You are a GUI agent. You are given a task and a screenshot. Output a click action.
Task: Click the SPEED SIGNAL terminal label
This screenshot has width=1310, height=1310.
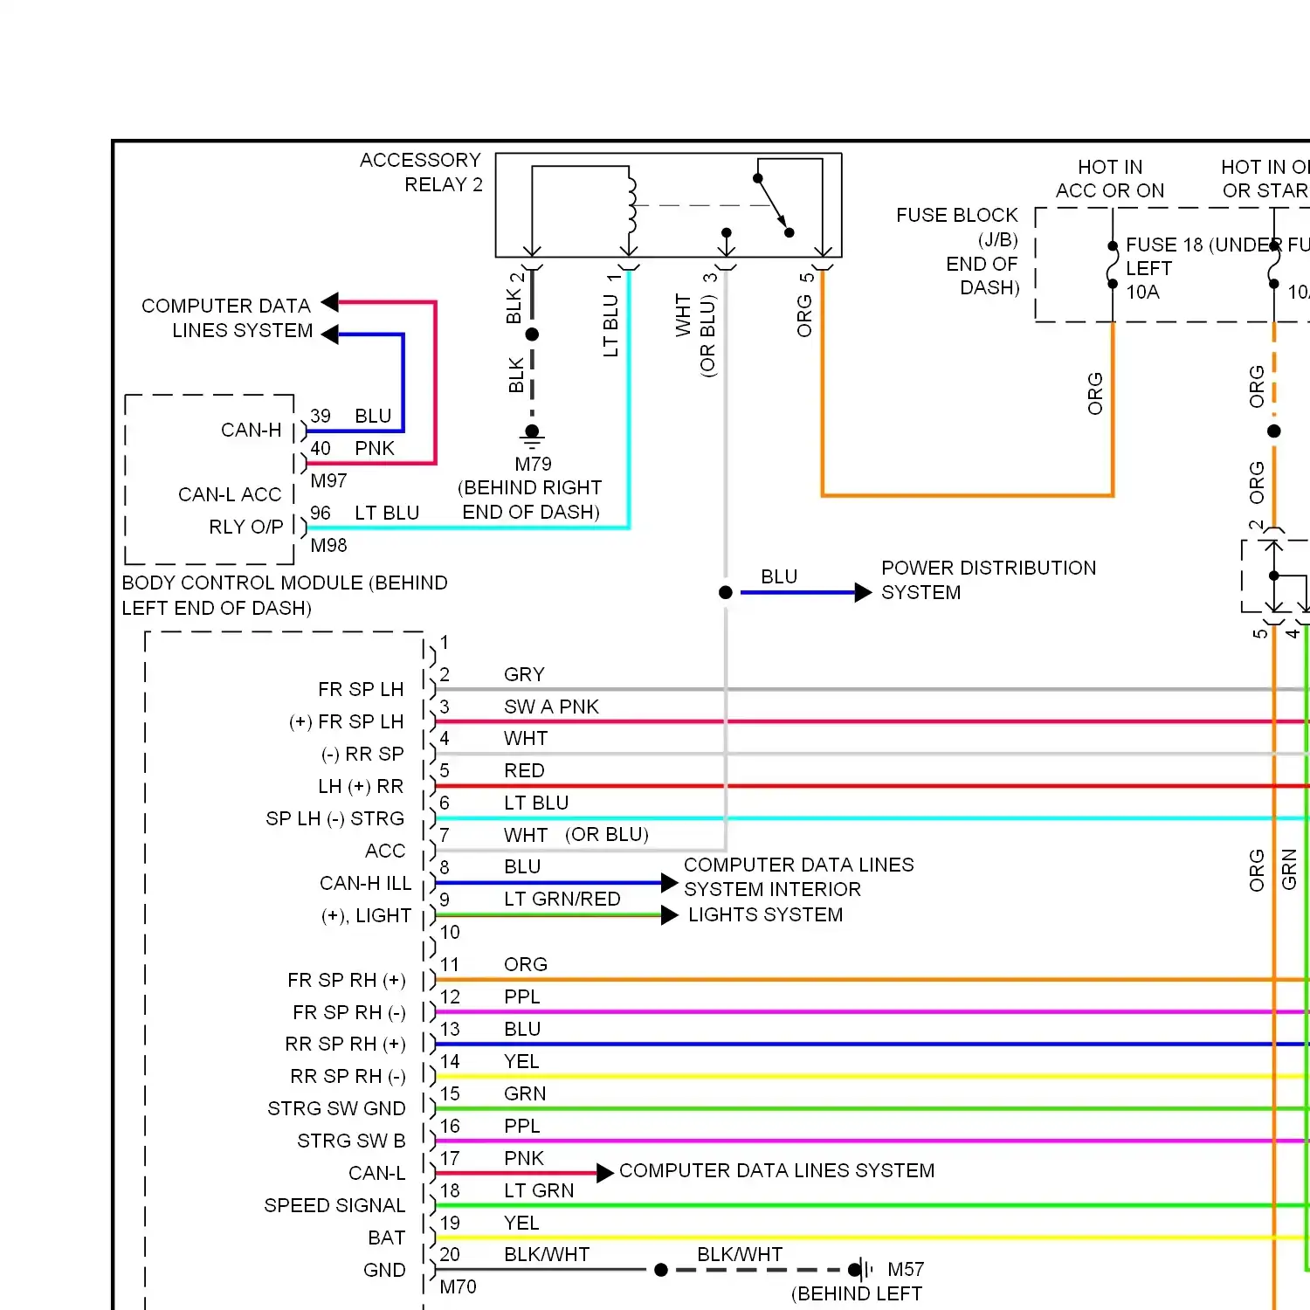pos(334,1205)
